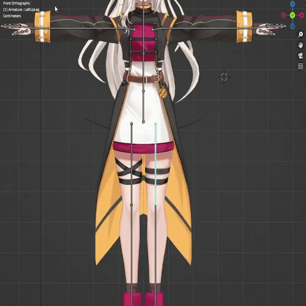306x306 pixels.
Task: Toggle camera view with the camera icon
Action: (x=300, y=56)
